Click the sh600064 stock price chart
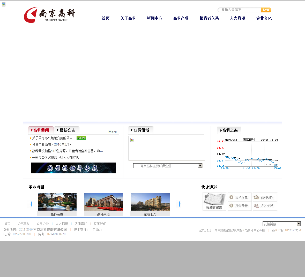305x277 pixels. pos(249,154)
